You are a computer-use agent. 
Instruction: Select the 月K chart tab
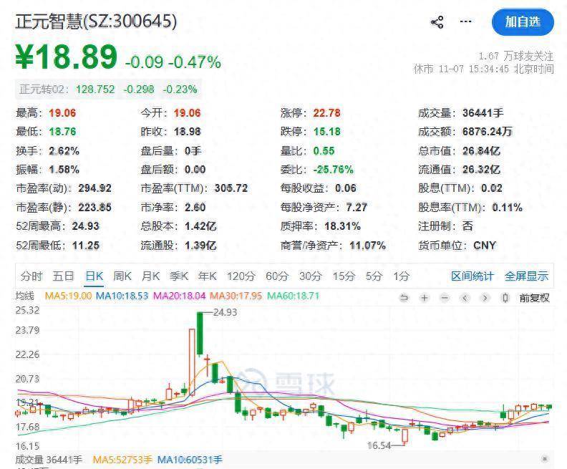(x=150, y=276)
